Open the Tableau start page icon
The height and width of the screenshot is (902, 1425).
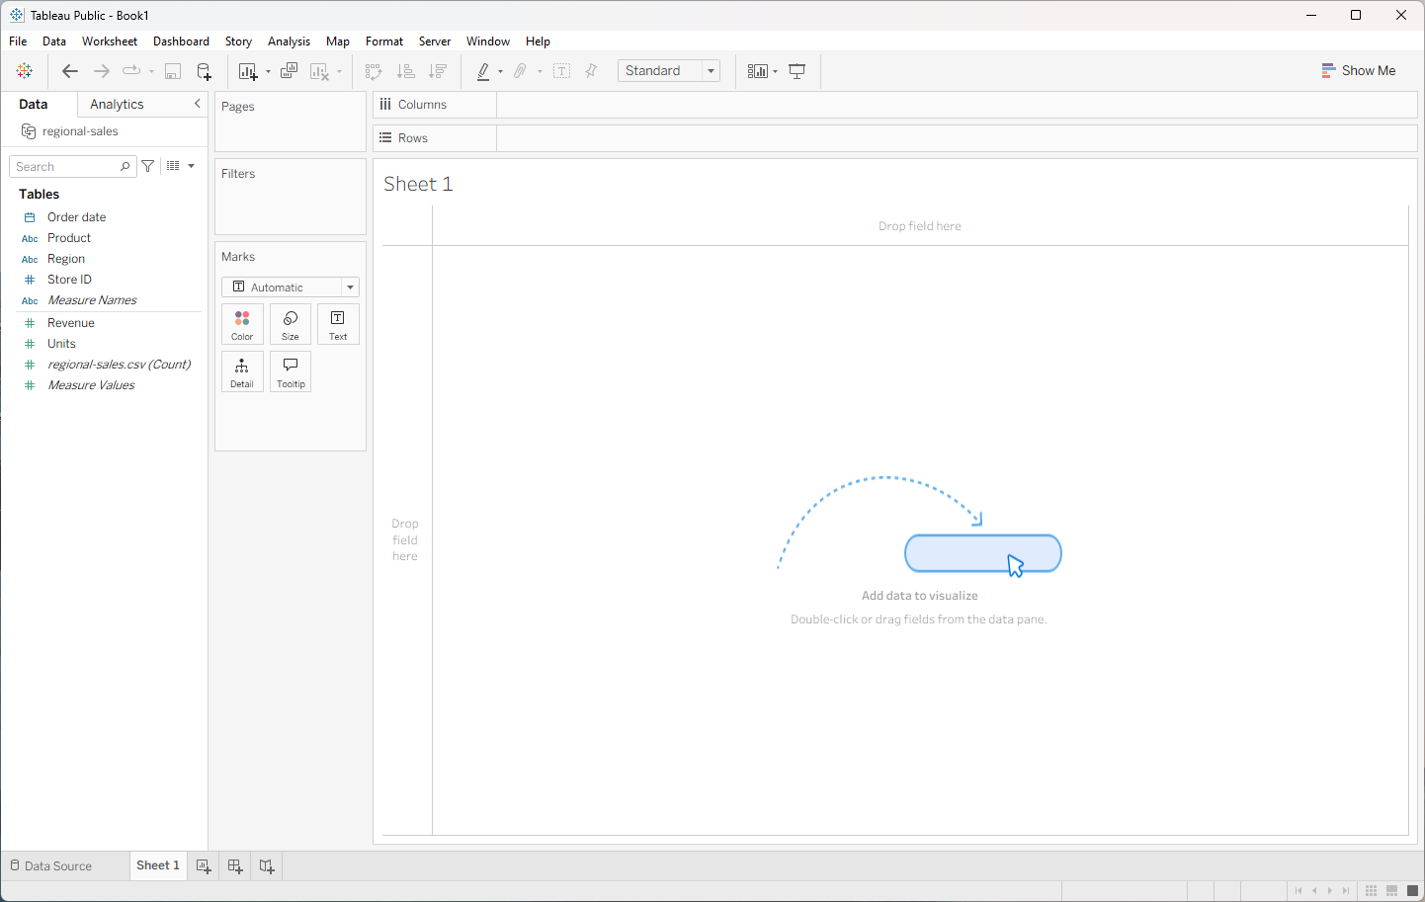click(25, 71)
